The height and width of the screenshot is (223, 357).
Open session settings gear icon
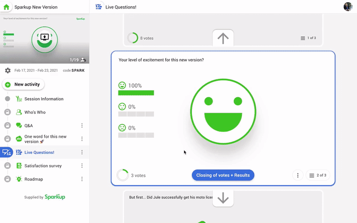[x=8, y=70]
